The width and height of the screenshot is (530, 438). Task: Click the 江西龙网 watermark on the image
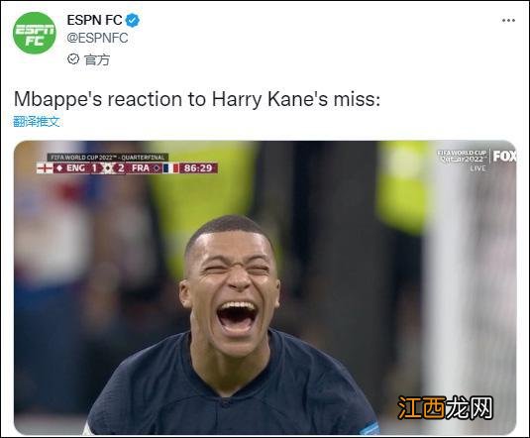[445, 407]
